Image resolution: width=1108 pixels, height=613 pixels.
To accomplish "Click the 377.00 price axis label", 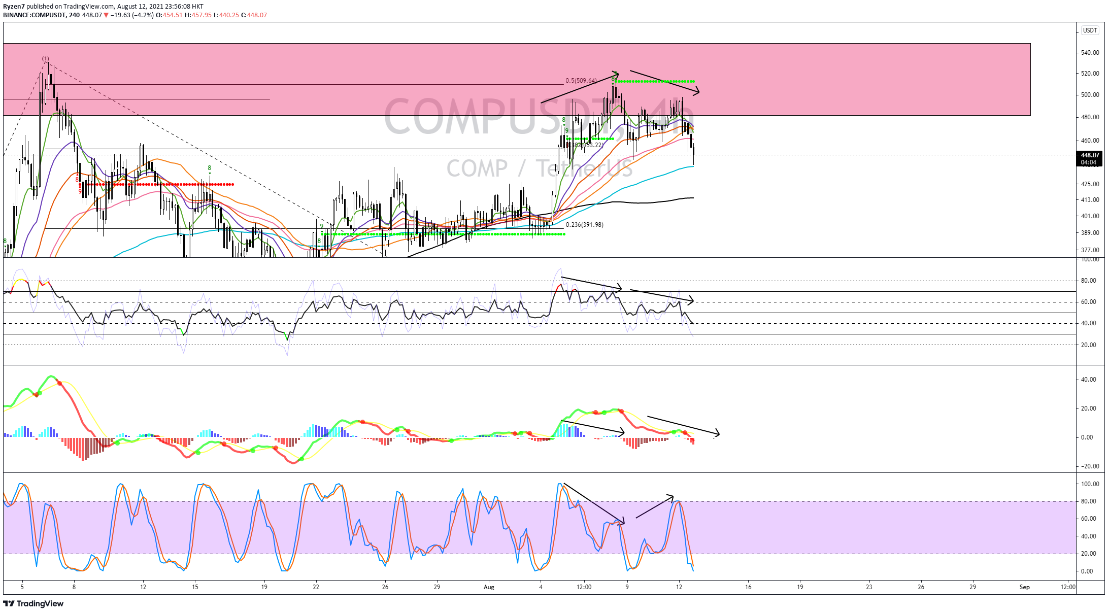I will pos(1090,250).
